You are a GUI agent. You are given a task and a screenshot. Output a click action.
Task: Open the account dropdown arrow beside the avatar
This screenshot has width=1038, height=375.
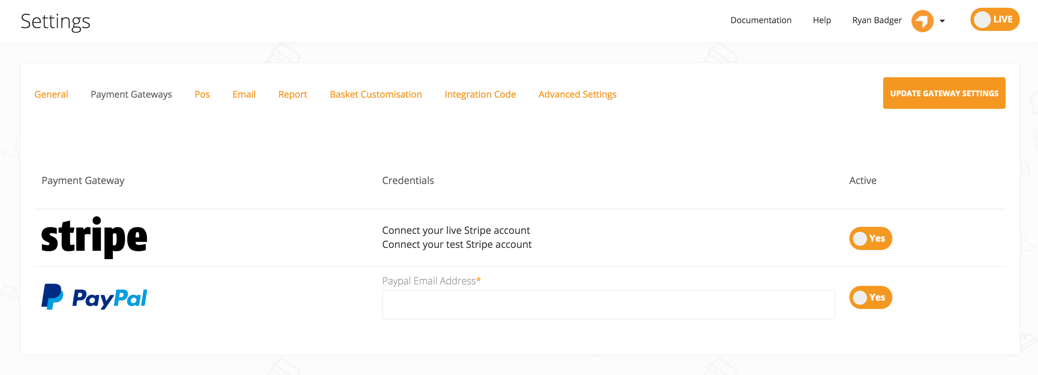pos(942,21)
